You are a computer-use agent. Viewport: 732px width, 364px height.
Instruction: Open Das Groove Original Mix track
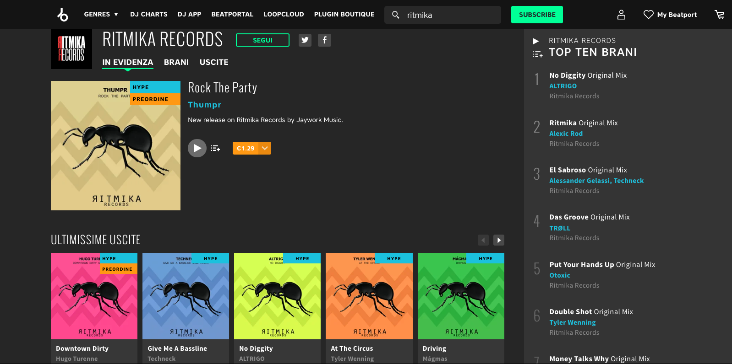coord(590,217)
